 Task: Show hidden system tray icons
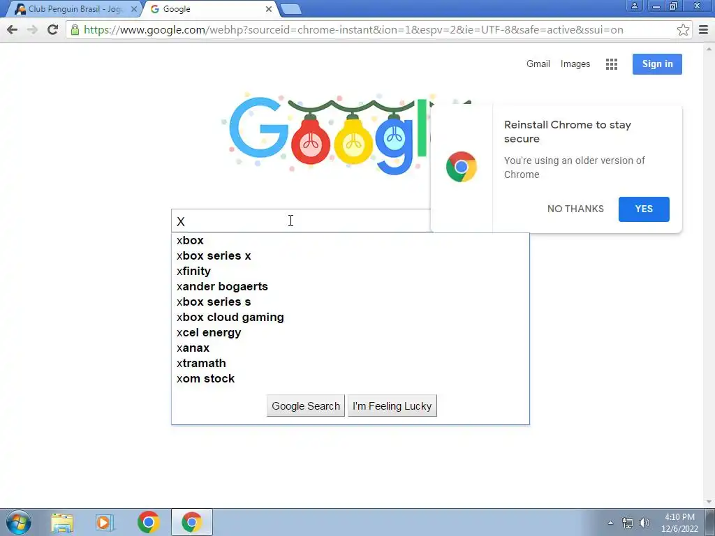pyautogui.click(x=610, y=523)
